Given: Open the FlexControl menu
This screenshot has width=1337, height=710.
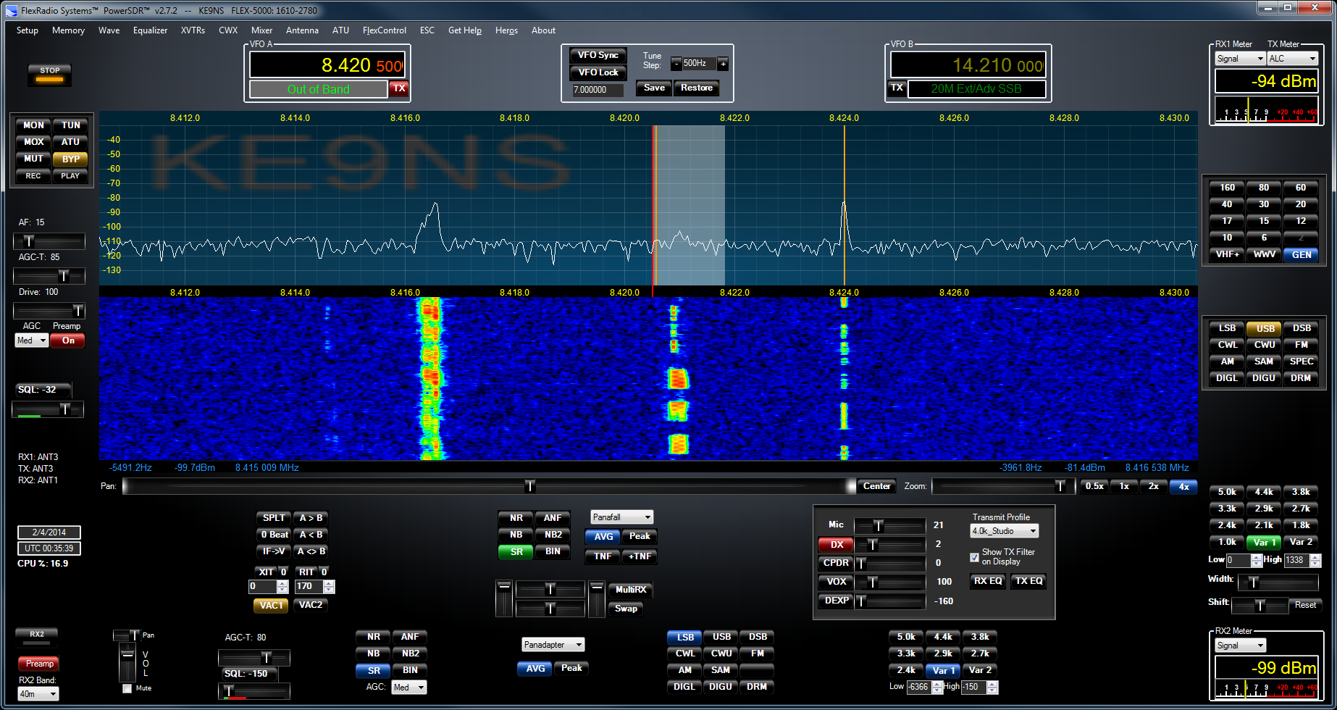Looking at the screenshot, I should tap(385, 30).
